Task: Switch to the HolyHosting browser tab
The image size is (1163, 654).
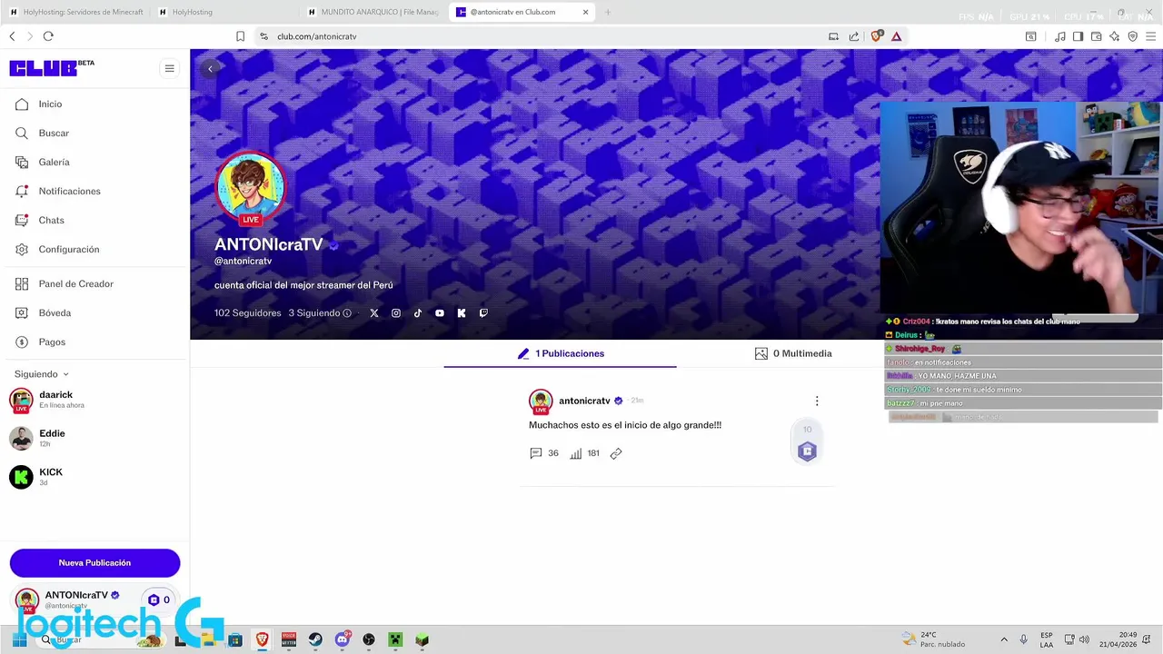Action: (x=224, y=12)
